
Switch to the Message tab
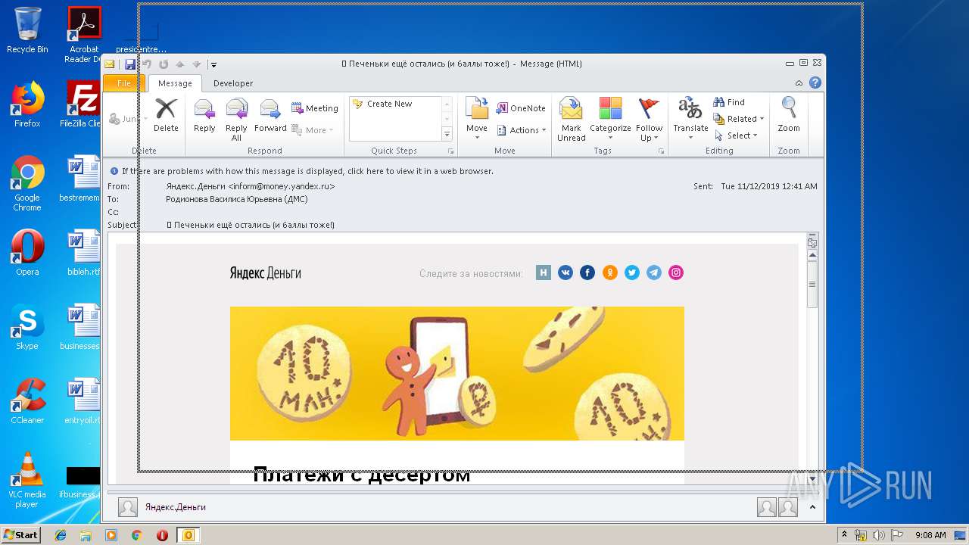175,83
